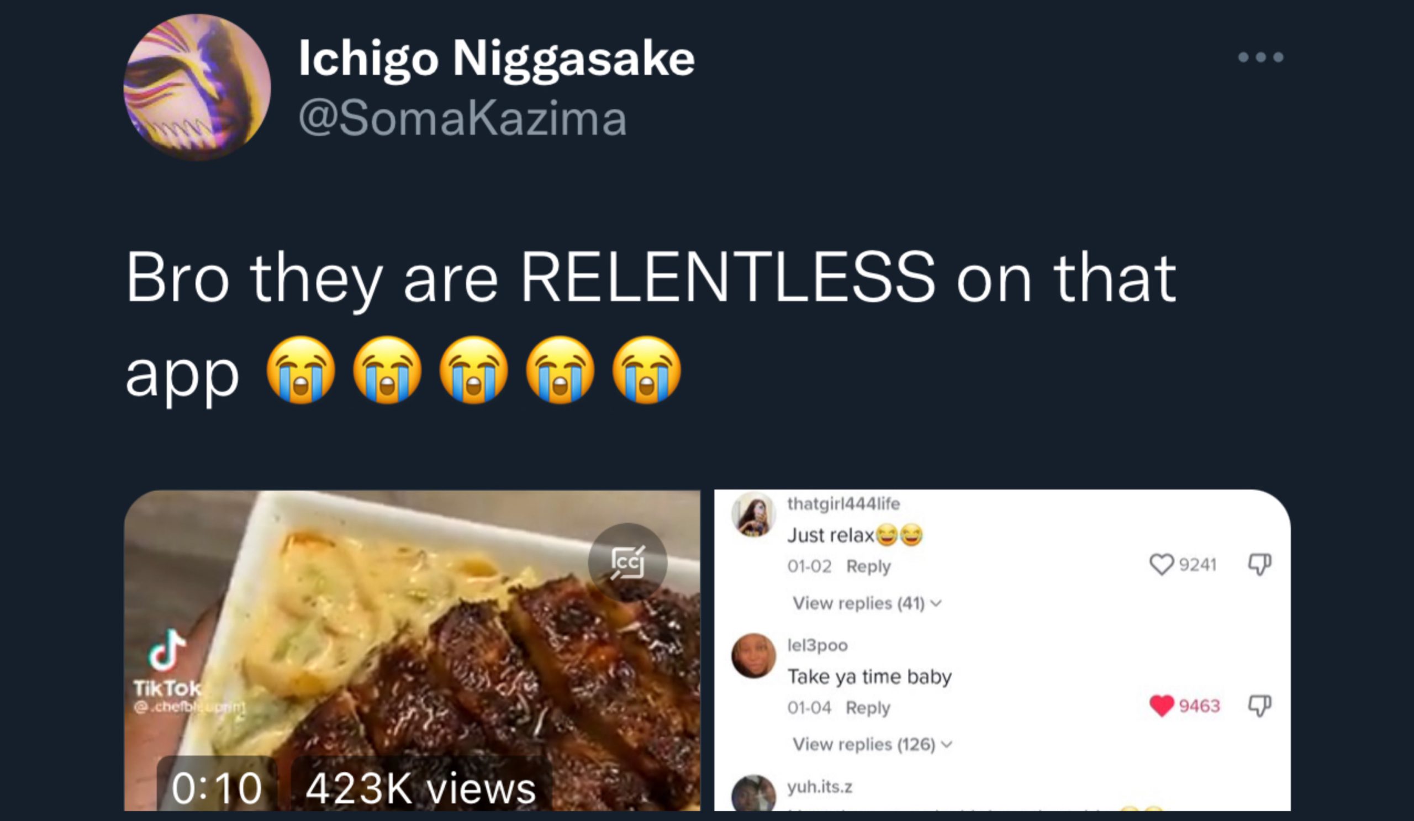Tap dislike thumb on lel3poo comment
1414x821 pixels.
click(1260, 706)
